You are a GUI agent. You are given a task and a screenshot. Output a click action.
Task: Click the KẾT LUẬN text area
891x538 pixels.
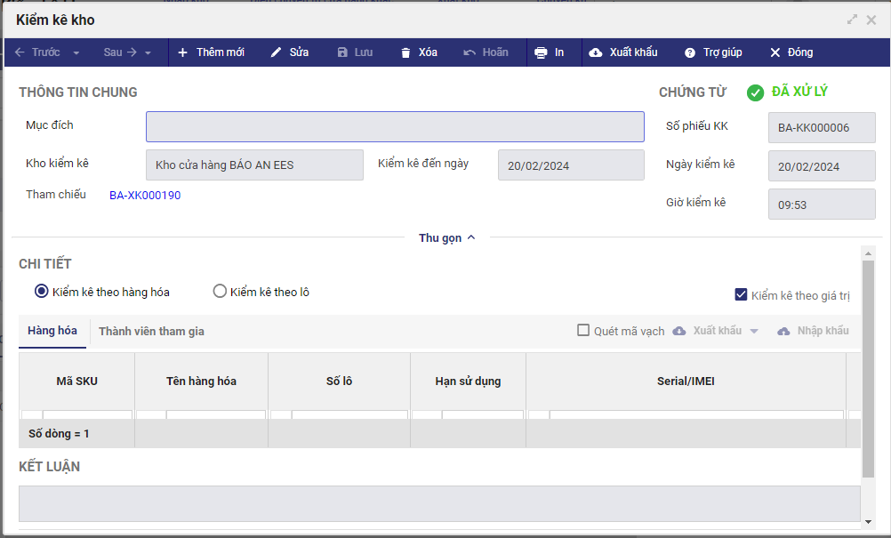coord(439,503)
